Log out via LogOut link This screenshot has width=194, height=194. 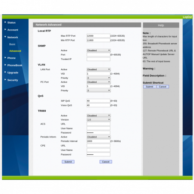click(187, 17)
